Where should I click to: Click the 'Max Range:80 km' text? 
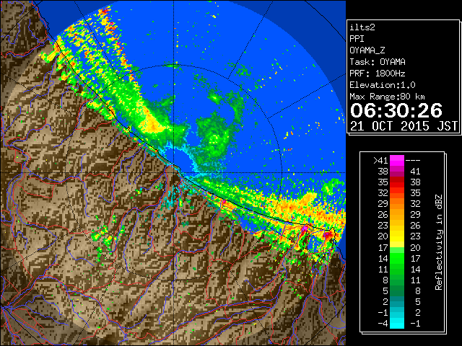387,97
